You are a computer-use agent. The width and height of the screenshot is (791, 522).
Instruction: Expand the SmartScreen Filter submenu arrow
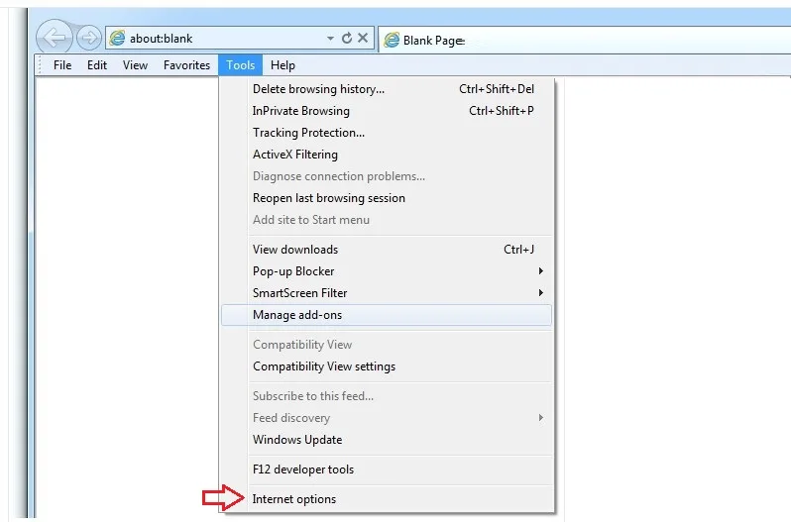tap(541, 293)
